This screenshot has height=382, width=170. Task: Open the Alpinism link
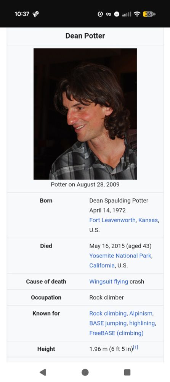[x=141, y=314]
